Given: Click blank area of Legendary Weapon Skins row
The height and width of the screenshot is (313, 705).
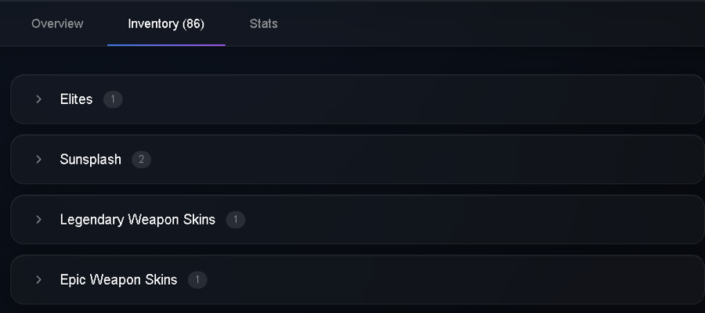Looking at the screenshot, I should coord(450,220).
